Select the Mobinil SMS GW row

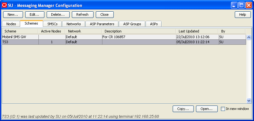[x=124, y=37]
